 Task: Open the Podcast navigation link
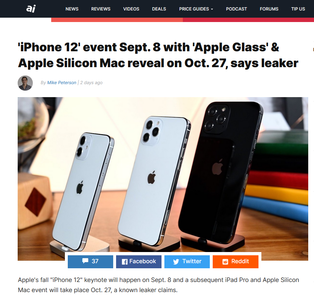[x=236, y=9]
